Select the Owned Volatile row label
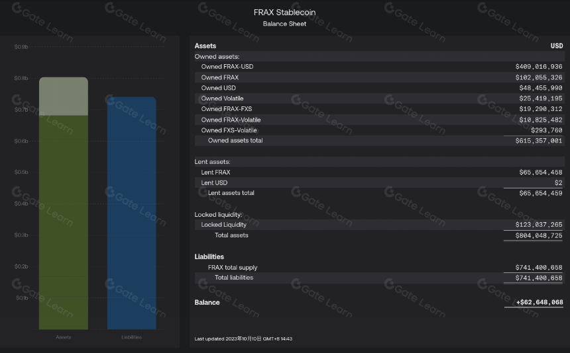Image resolution: width=570 pixels, height=353 pixels. coord(222,98)
